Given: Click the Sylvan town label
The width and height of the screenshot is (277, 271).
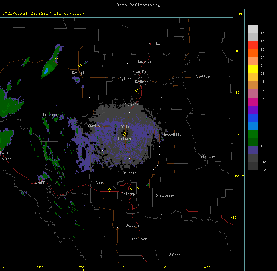Looking at the screenshot, I should (125, 79).
